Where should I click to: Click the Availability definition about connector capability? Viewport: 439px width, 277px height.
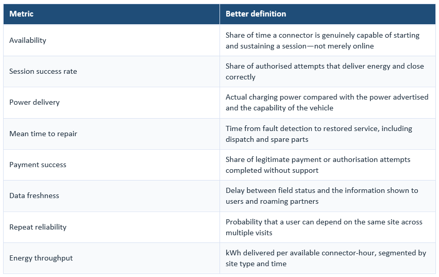[x=323, y=40]
